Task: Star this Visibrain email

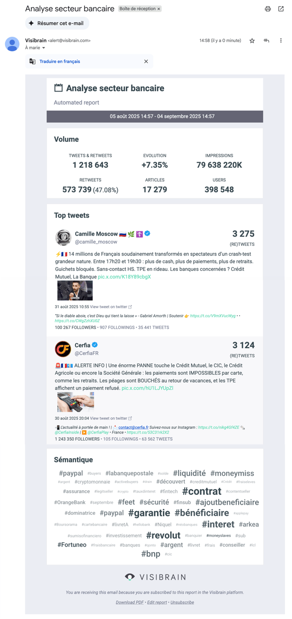Action: tap(252, 41)
